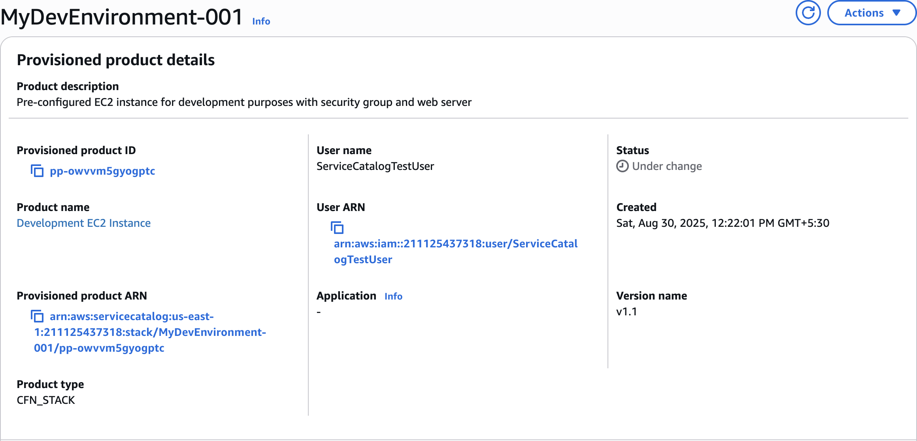This screenshot has height=441, width=917.
Task: Click the Provisioned product details heading
Action: 115,60
